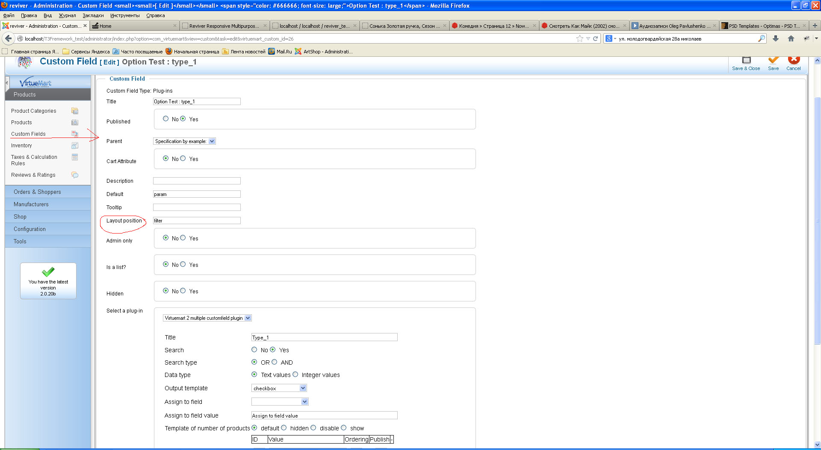Select Integer values data type
The width and height of the screenshot is (821, 450).
[x=295, y=374]
